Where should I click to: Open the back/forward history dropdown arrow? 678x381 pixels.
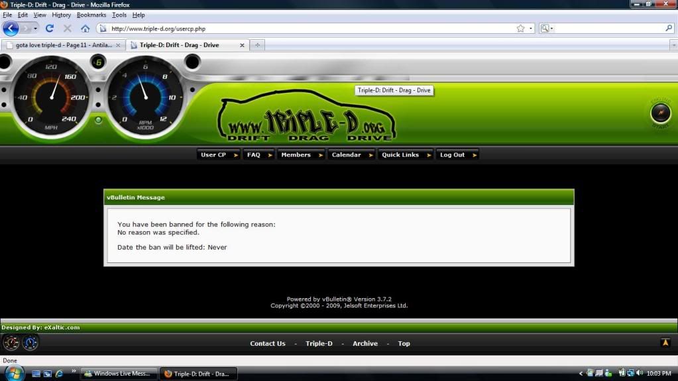[35, 28]
